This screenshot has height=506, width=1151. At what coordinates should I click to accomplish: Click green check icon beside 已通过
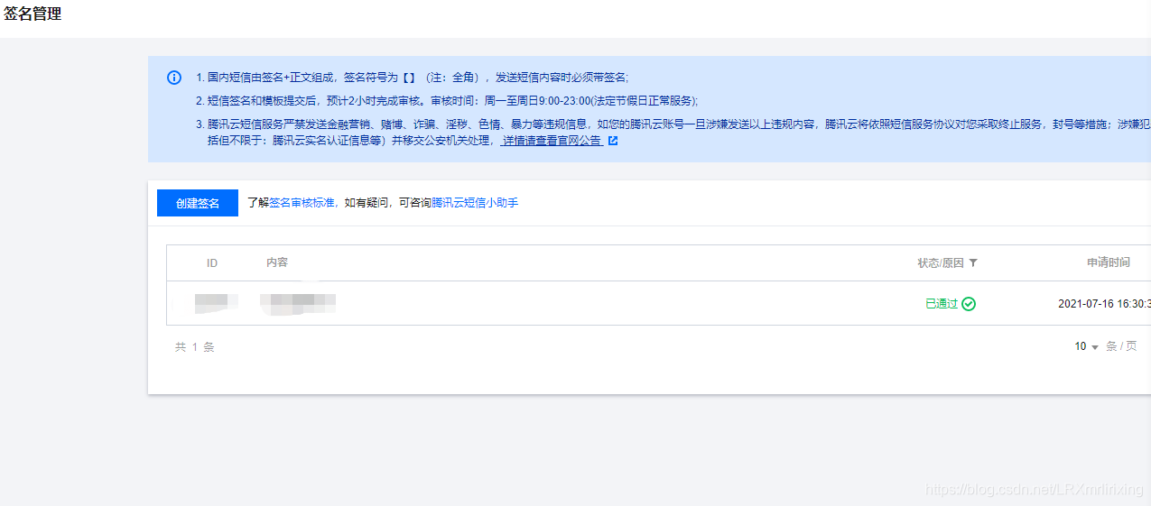point(969,304)
